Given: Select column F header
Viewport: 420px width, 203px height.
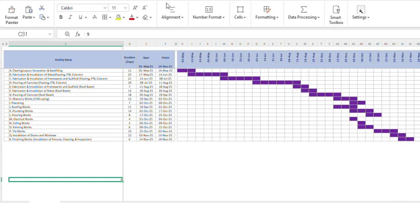Looking at the screenshot, I should [x=165, y=44].
